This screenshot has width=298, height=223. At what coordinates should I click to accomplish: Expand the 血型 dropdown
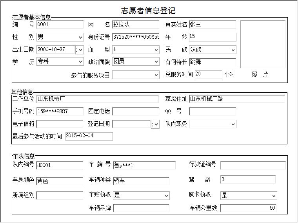pos(136,50)
